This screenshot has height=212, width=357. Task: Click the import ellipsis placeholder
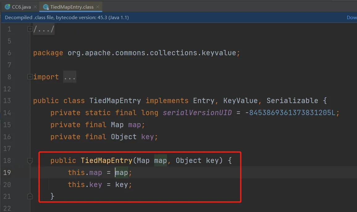70,77
